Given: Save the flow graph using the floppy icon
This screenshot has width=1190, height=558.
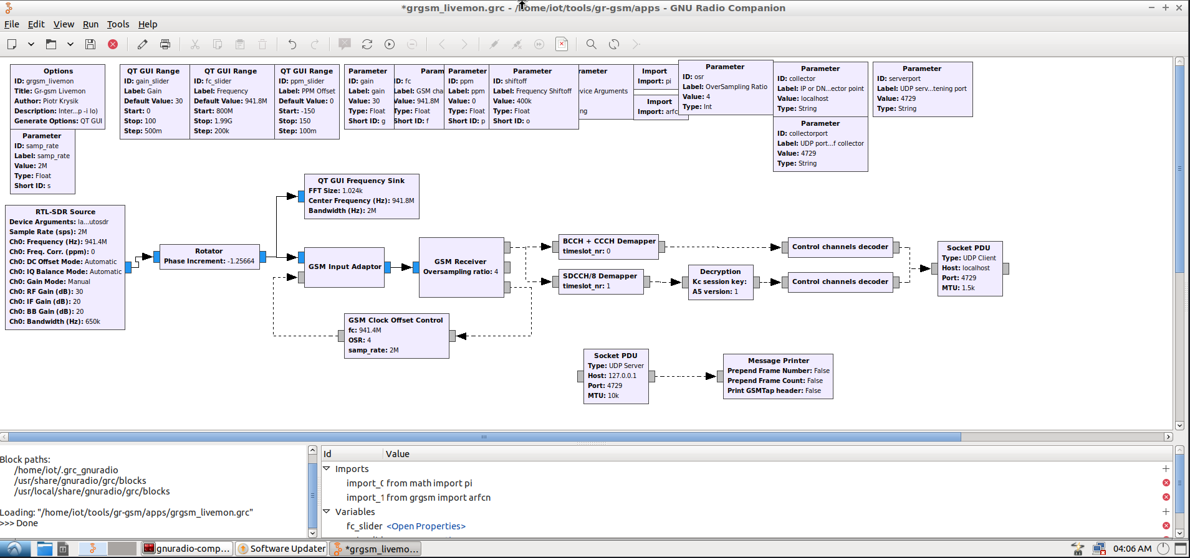Looking at the screenshot, I should 90,44.
